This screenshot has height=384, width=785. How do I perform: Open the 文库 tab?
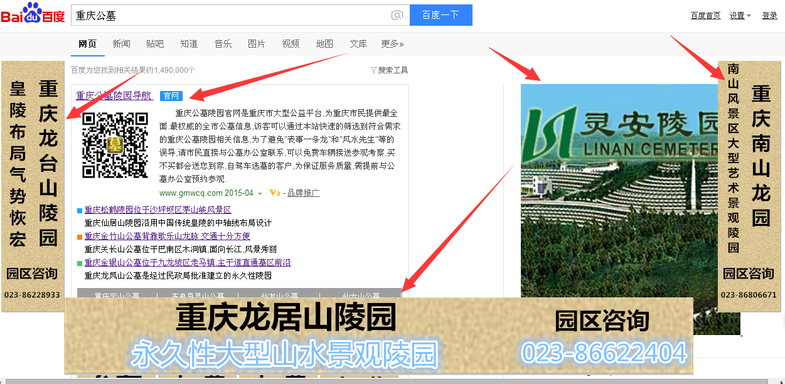click(x=358, y=44)
